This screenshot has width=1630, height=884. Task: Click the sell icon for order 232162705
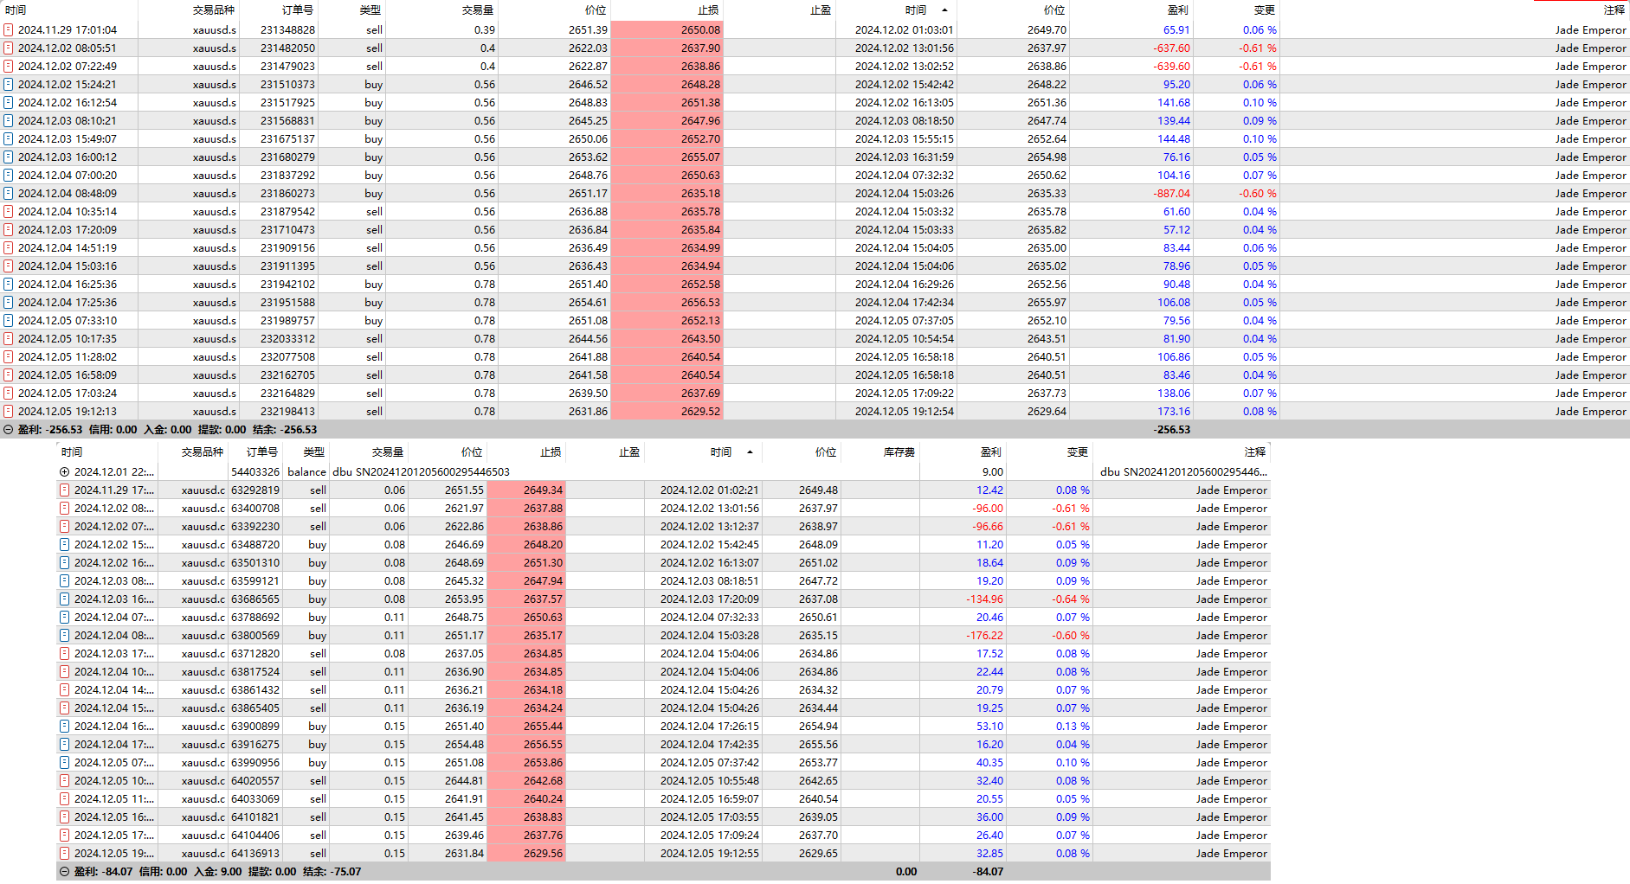8,375
